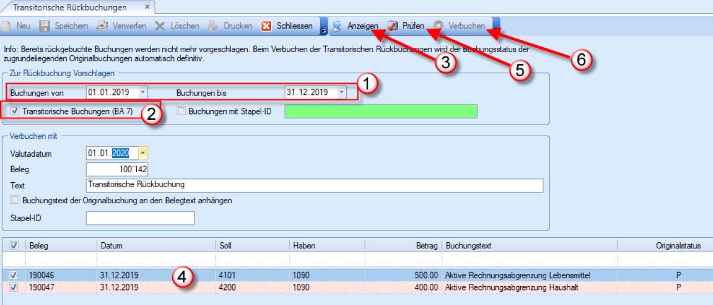
Task: Click Aktive Rechnungsabgrenzung Lebensmittel text
Action: [518, 275]
